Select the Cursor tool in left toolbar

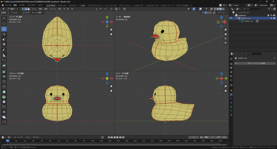click(4, 23)
